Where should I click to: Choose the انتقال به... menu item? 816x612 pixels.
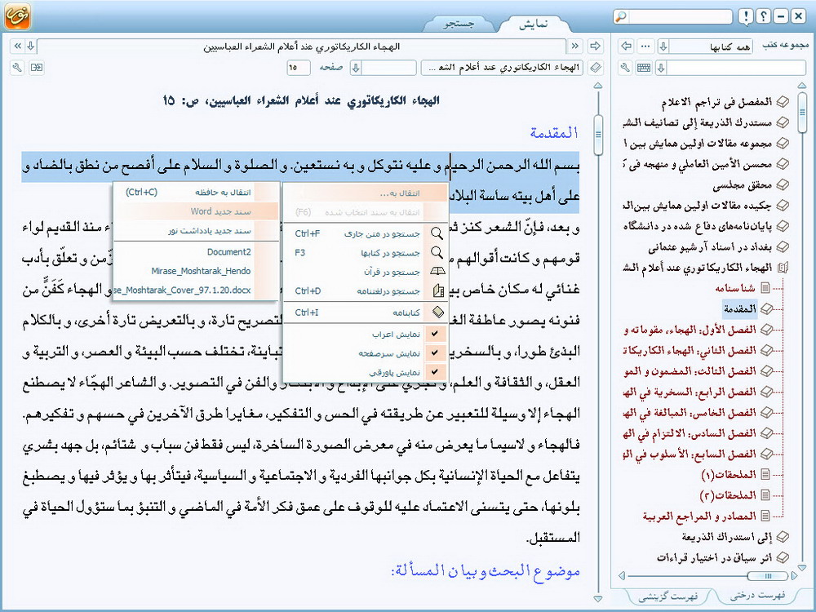(x=366, y=193)
